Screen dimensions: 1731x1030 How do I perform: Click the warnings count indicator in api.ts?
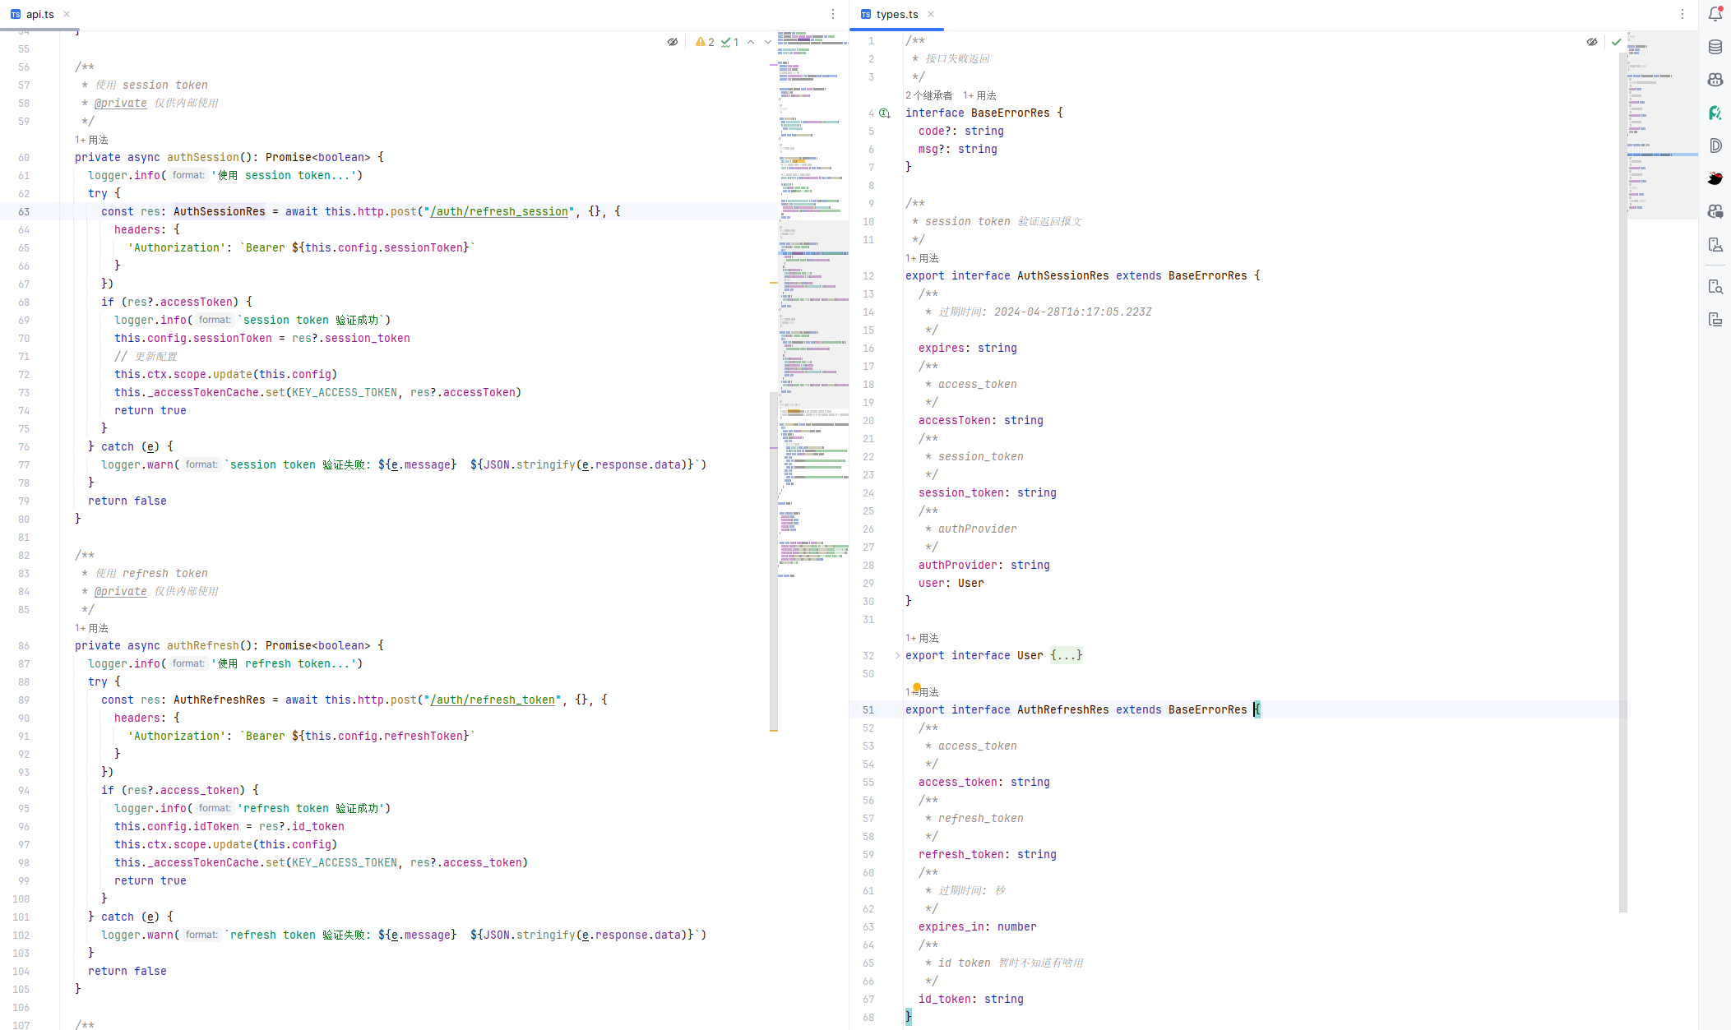click(x=705, y=42)
